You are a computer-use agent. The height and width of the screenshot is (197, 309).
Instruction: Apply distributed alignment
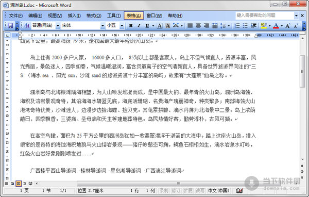pyautogui.click(x=215, y=25)
